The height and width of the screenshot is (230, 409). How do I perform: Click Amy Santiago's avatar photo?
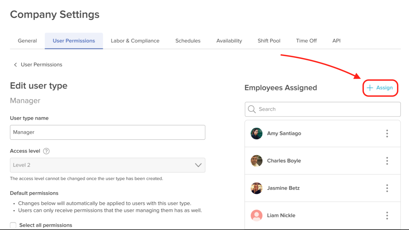[x=256, y=133]
